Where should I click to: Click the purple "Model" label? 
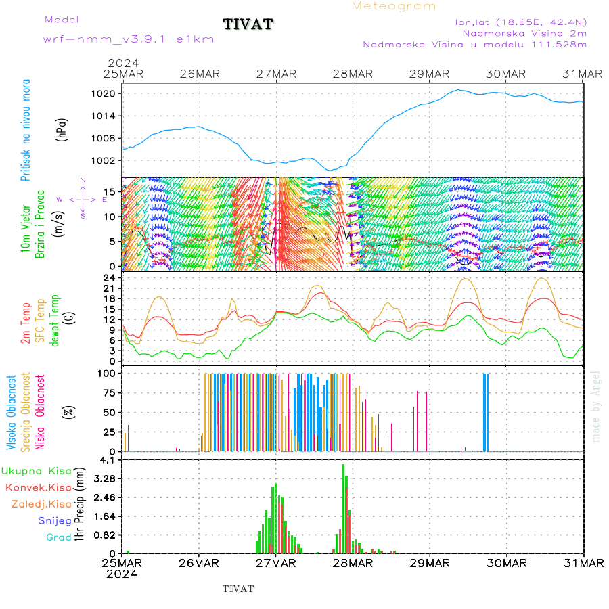pyautogui.click(x=62, y=20)
